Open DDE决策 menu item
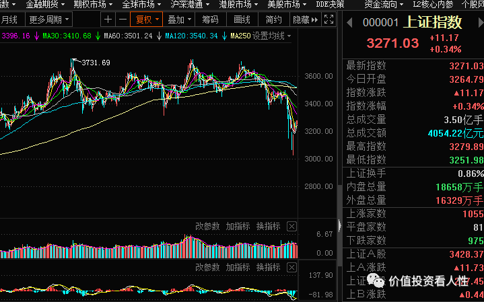Viewport: 484px width, 302px height. coord(330,4)
